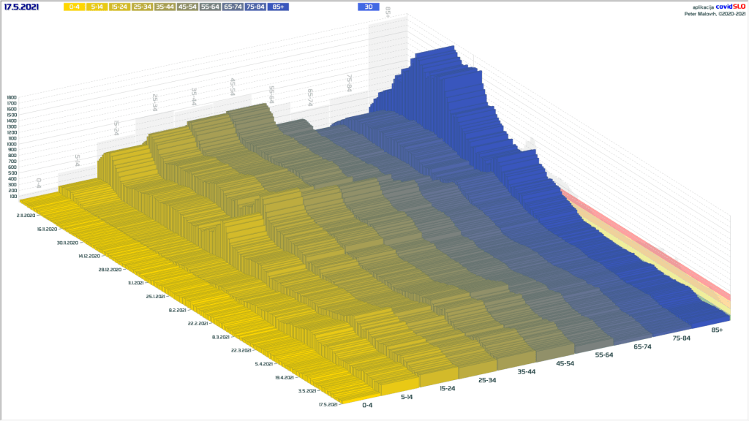Toggle the 65-74 age group in legend
Screen dimensions: 749x421
(233, 7)
